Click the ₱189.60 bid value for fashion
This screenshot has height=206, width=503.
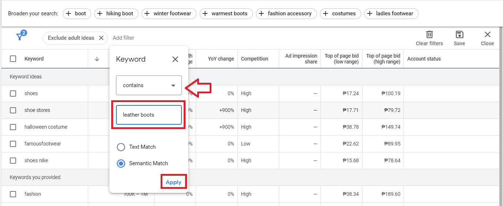coord(391,194)
